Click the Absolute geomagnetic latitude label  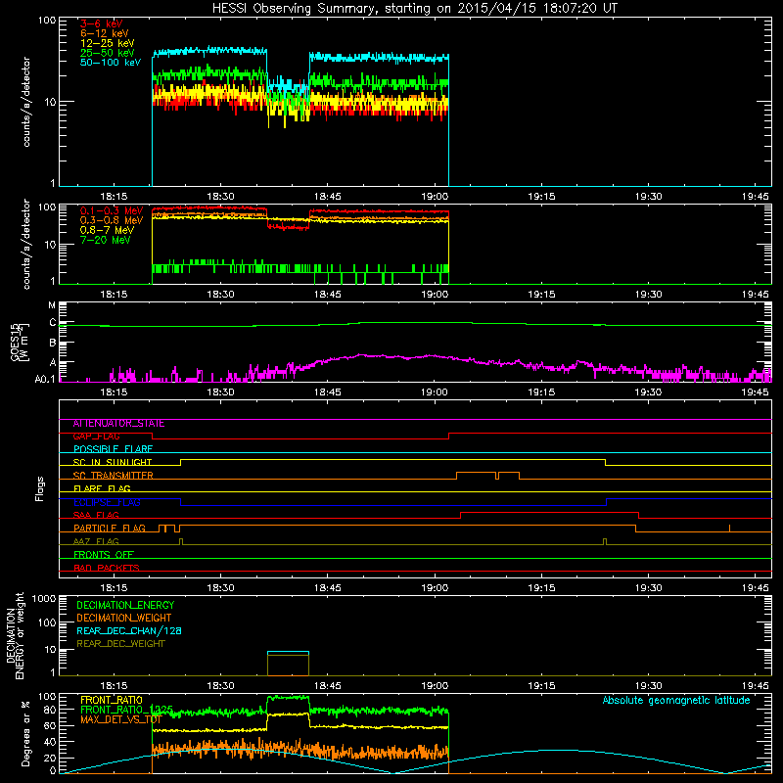pos(676,700)
